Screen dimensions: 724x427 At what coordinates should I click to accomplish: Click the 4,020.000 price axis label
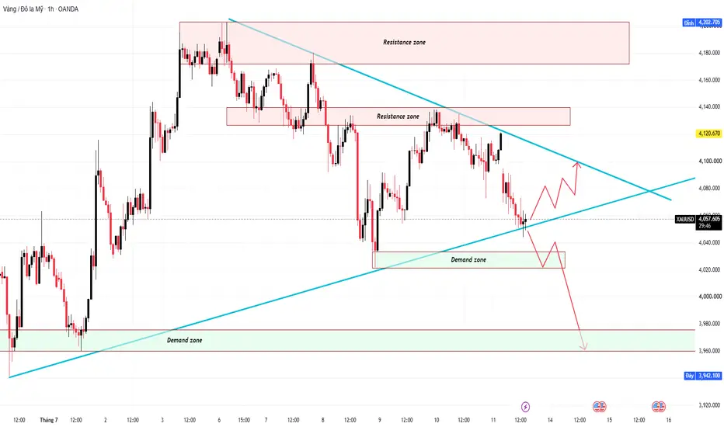click(x=709, y=269)
